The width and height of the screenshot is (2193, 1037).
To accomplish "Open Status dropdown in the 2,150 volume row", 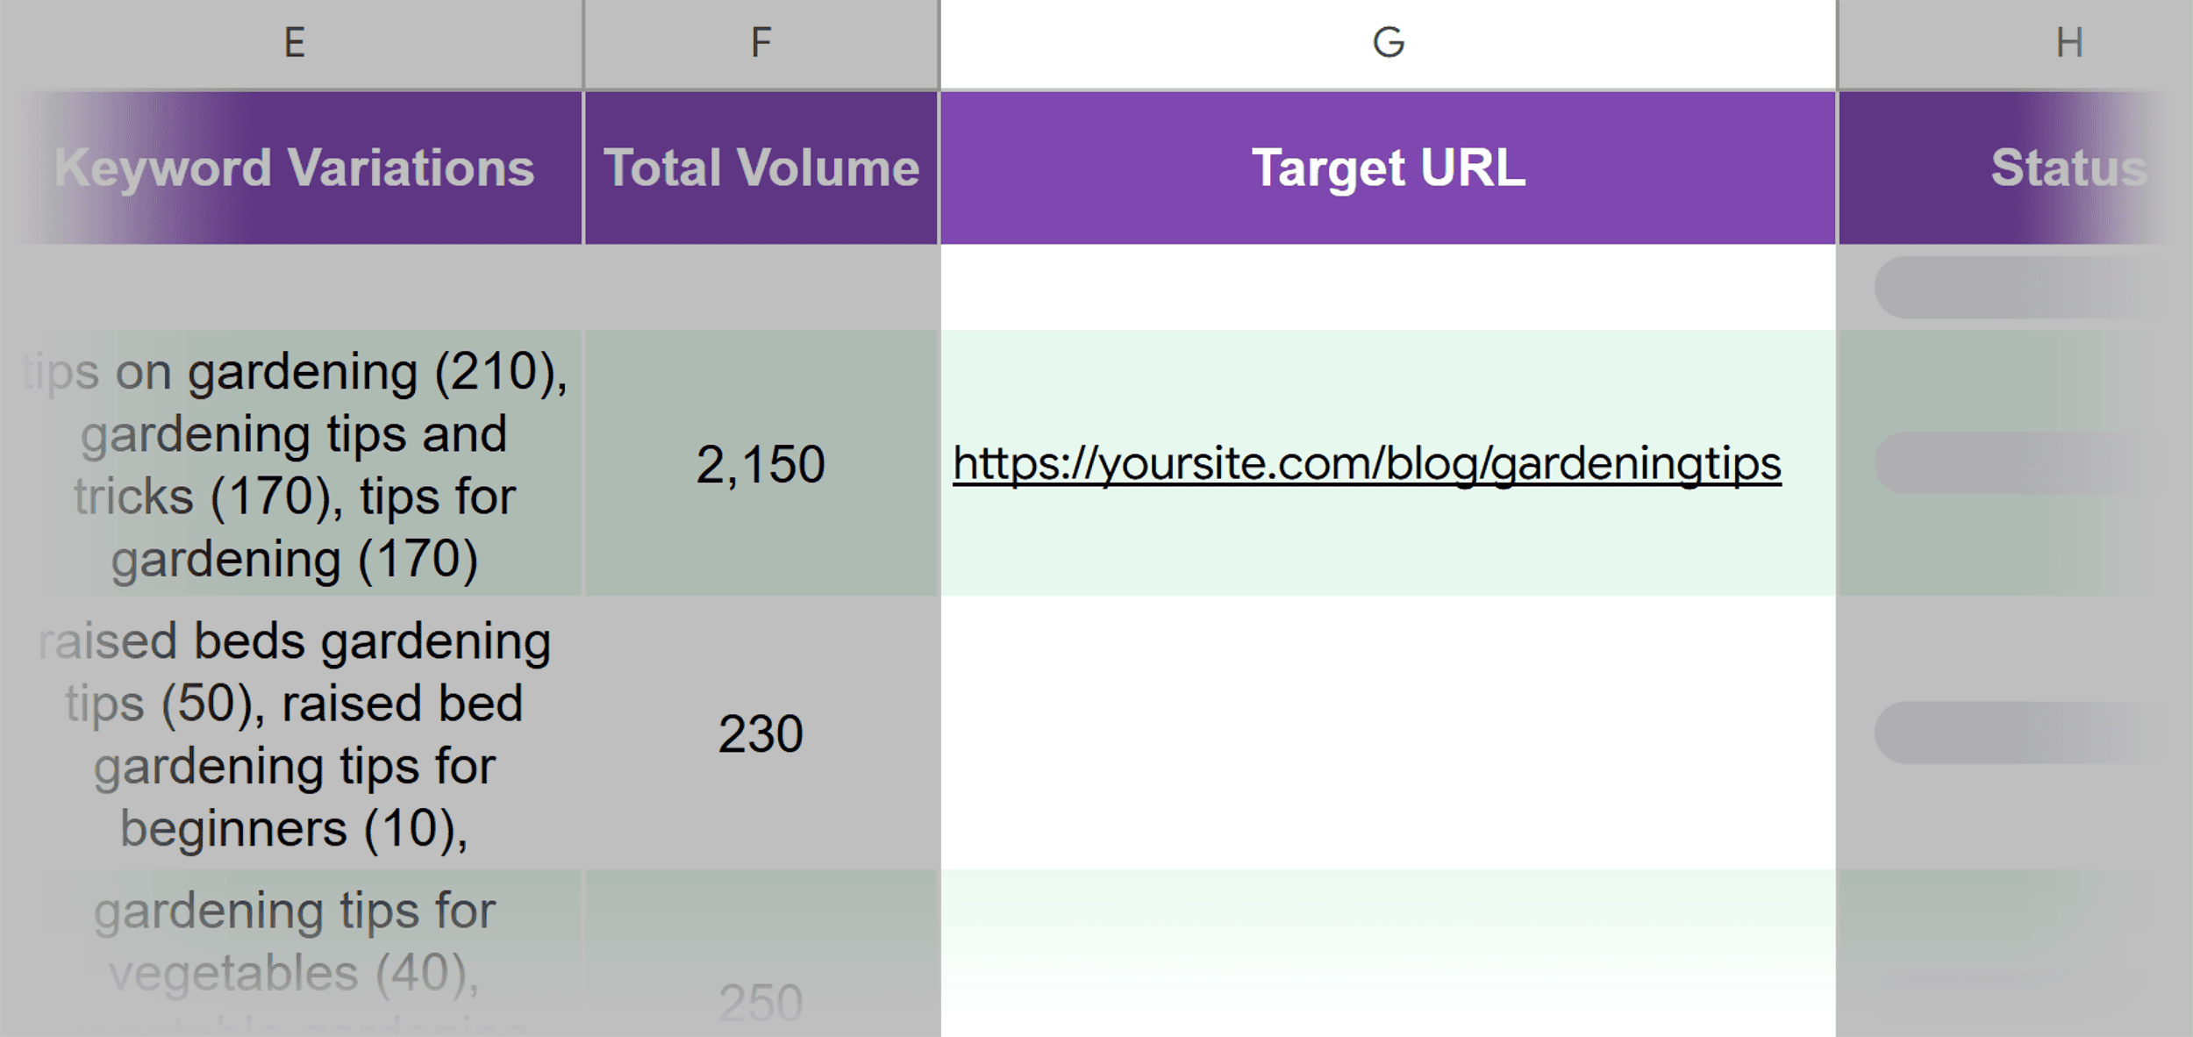I will click(x=2018, y=463).
